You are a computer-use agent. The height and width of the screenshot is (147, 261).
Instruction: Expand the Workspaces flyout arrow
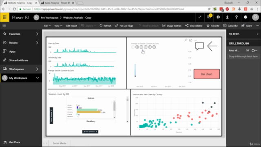(37, 69)
